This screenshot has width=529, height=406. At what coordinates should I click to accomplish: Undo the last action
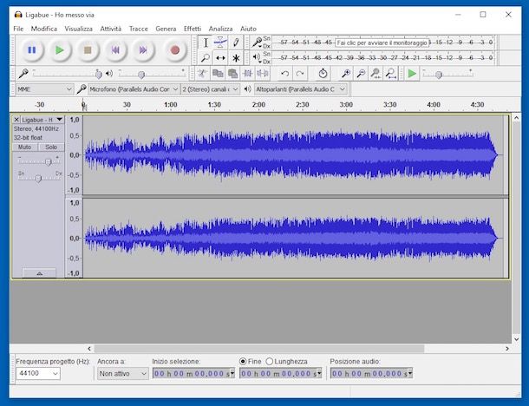[285, 73]
